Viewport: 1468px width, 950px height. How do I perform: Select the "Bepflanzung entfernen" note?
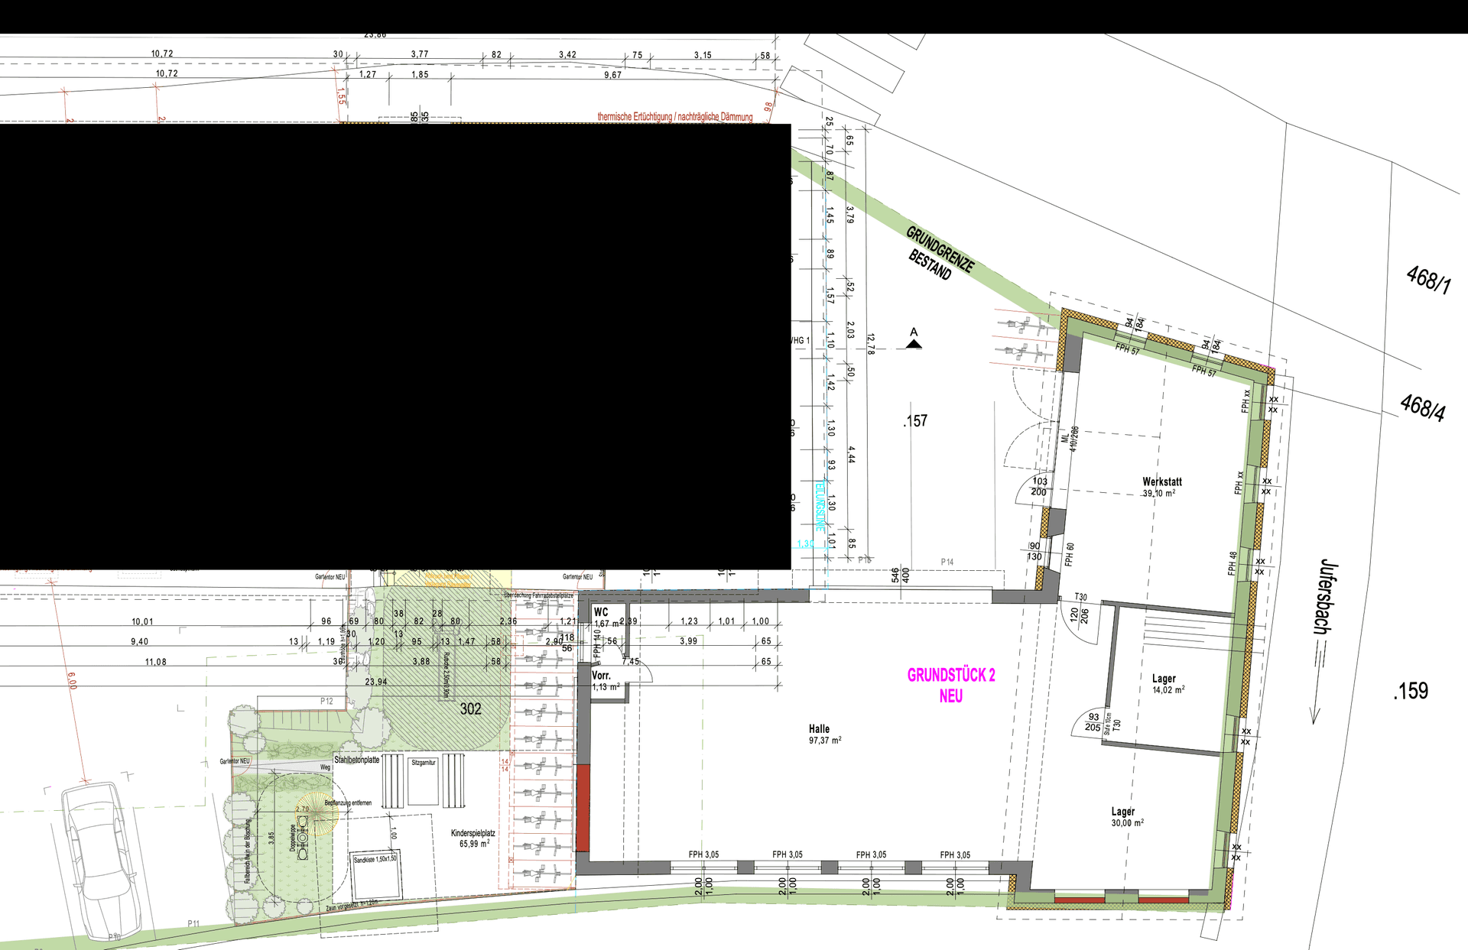coord(348,802)
